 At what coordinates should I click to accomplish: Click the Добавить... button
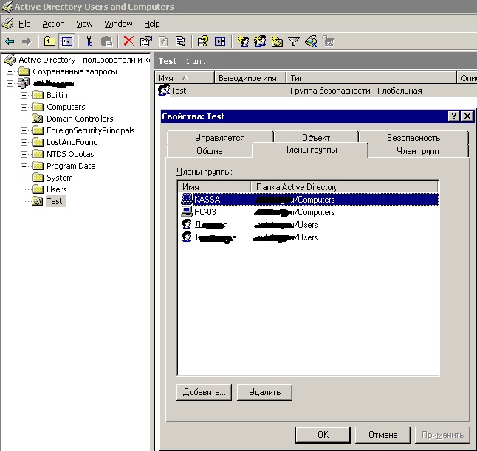[205, 392]
